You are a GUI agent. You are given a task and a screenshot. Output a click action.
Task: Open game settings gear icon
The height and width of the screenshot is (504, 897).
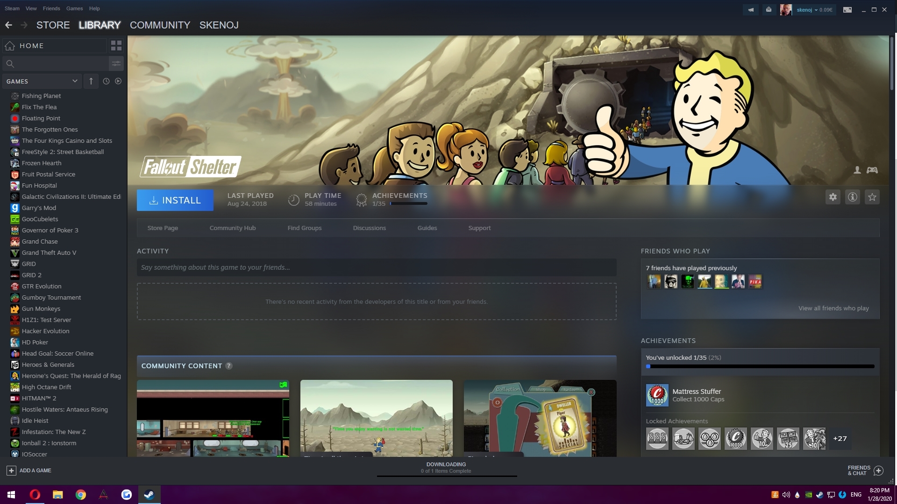point(833,197)
